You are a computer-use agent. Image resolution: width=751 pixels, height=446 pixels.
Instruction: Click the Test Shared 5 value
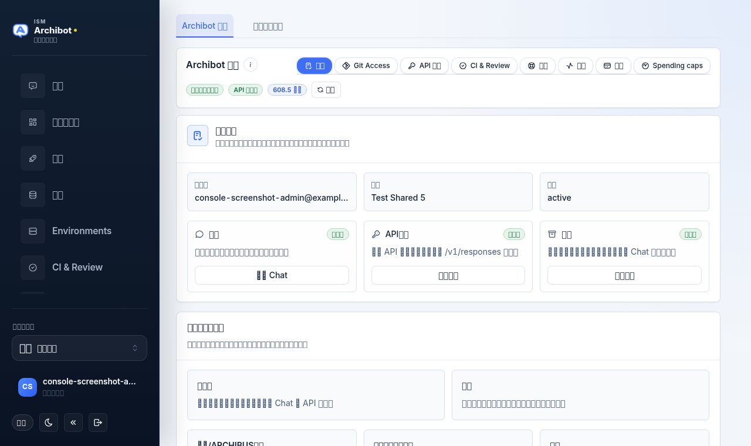(x=398, y=198)
